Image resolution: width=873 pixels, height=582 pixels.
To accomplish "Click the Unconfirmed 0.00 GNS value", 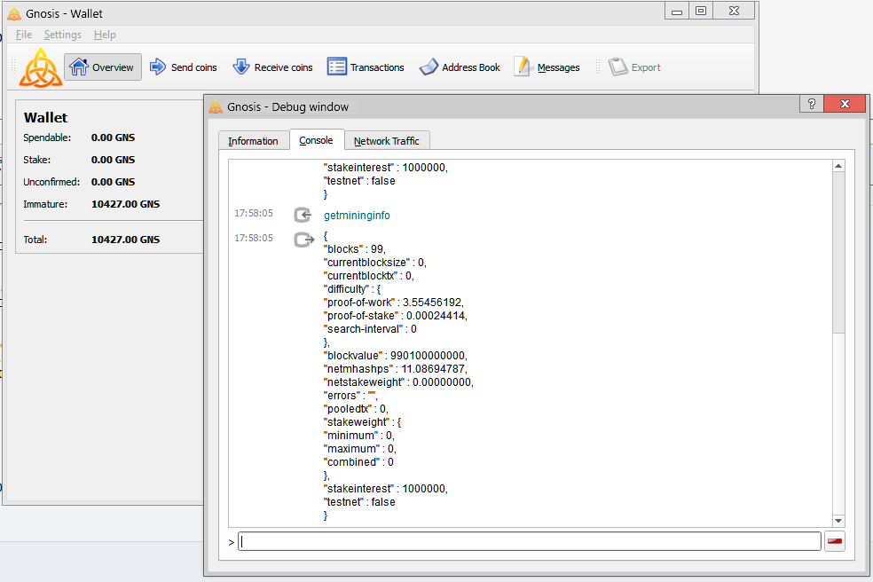I will [x=113, y=182].
